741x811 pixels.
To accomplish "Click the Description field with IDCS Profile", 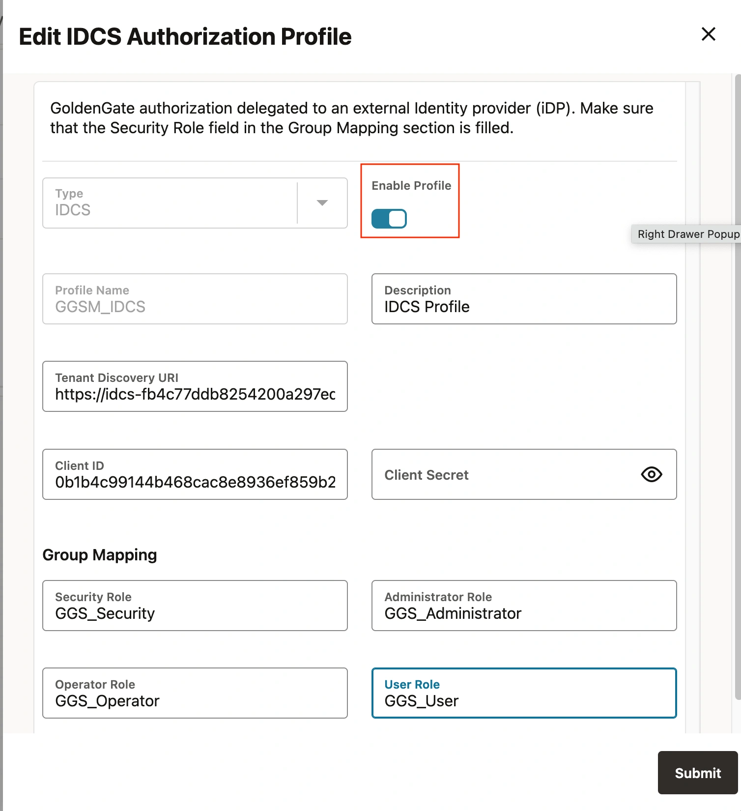I will point(524,299).
